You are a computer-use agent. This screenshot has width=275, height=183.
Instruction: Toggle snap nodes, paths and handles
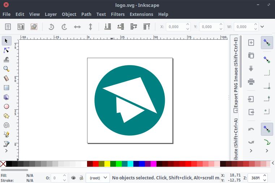point(267,129)
